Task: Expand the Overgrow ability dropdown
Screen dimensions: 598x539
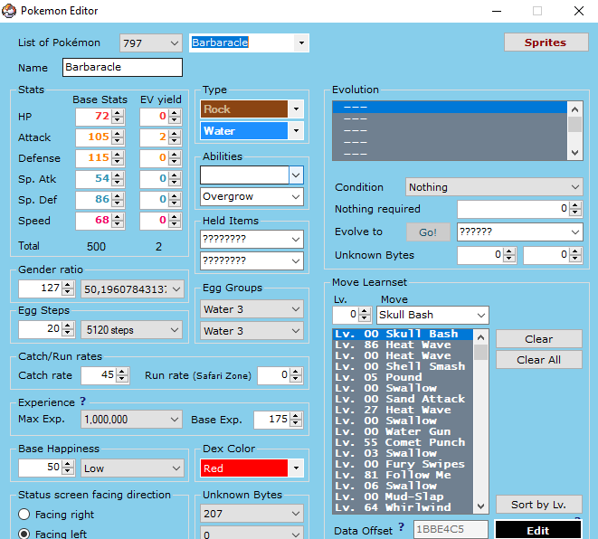Action: [x=296, y=196]
